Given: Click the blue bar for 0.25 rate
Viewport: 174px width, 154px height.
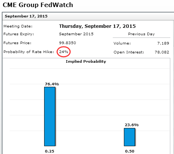Looking at the screenshot, I should pos(50,117).
